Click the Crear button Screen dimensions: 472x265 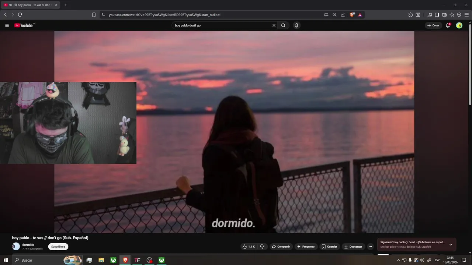[x=433, y=25]
